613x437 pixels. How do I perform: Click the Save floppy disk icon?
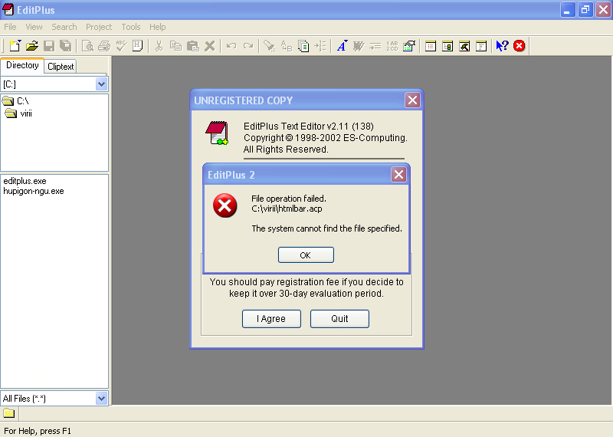point(49,46)
